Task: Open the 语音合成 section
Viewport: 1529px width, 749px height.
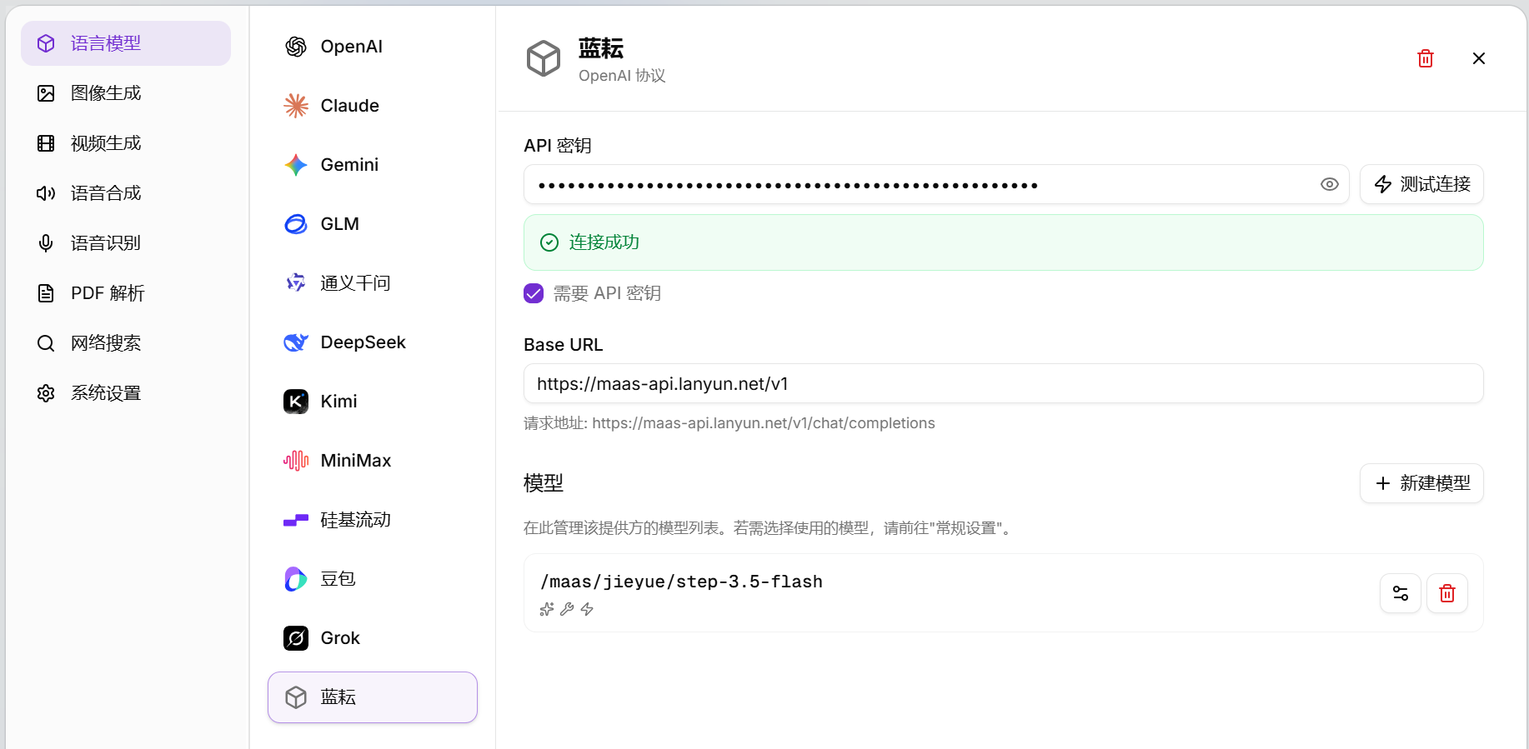Action: 126,193
